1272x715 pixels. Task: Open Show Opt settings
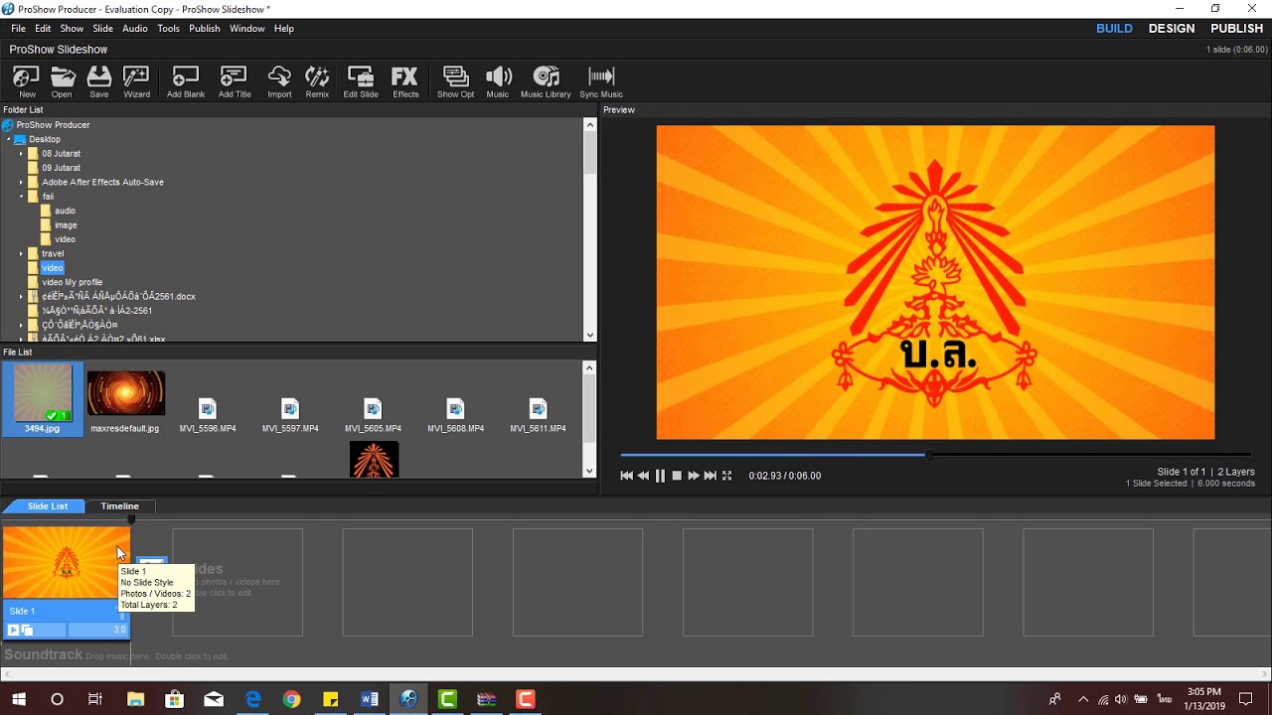pyautogui.click(x=455, y=81)
